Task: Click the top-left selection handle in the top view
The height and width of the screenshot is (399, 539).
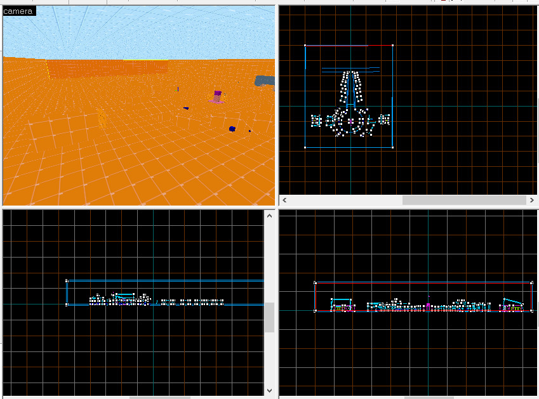Action: pos(305,45)
